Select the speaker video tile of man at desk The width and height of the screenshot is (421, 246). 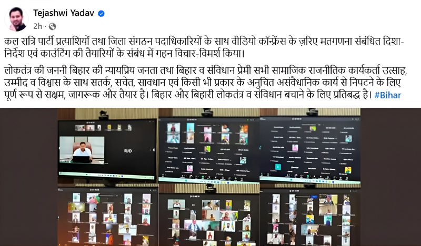click(82, 150)
